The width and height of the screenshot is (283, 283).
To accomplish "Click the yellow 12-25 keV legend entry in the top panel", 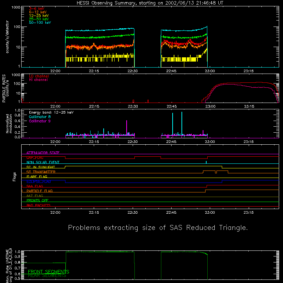I will coord(39,16).
